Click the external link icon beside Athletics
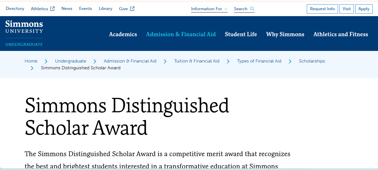The height and width of the screenshot is (170, 378). point(53,8)
